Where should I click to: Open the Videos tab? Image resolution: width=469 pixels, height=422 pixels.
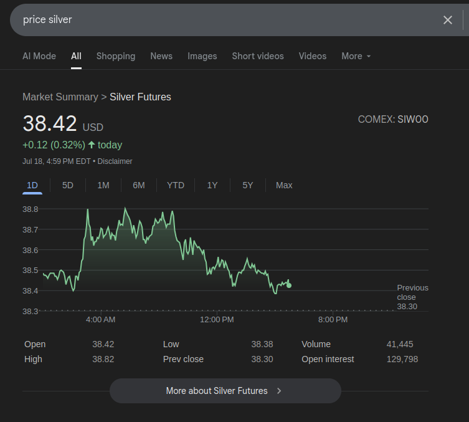coord(313,56)
